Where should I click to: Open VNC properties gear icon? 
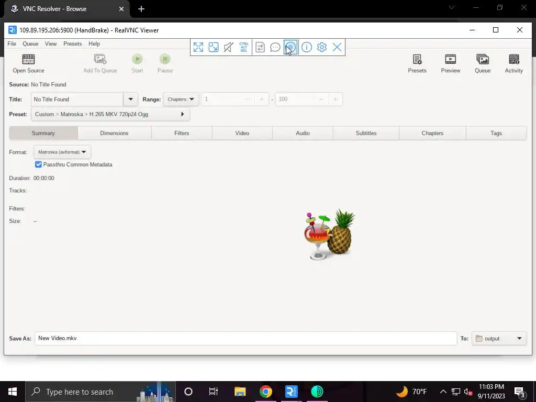322,47
